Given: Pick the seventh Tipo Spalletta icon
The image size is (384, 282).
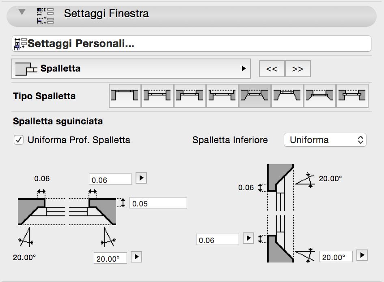Looking at the screenshot, I should [320, 96].
